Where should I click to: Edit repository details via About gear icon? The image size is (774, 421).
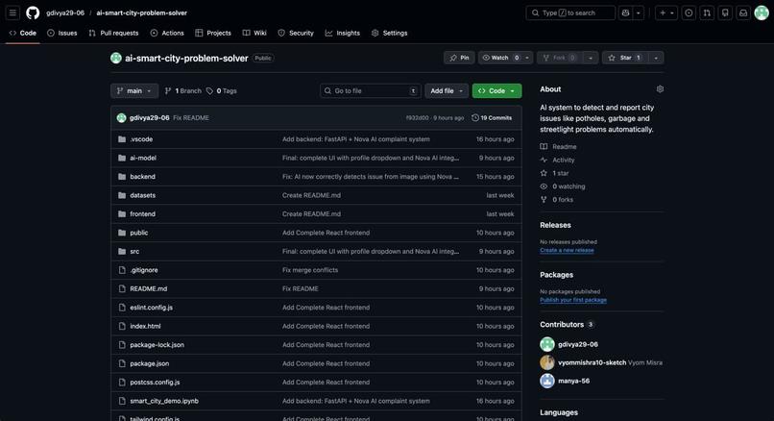(x=660, y=89)
